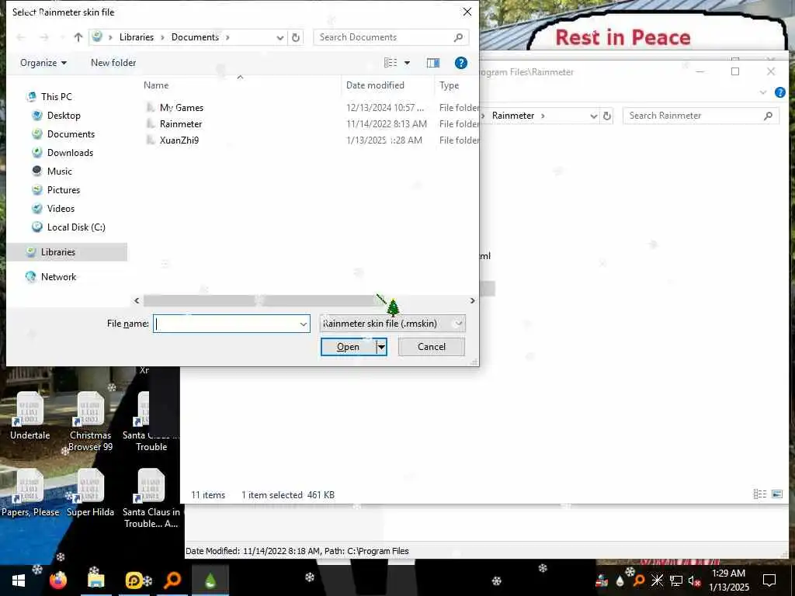
Task: Click the search magnifier in Search Documents
Action: [x=458, y=37]
